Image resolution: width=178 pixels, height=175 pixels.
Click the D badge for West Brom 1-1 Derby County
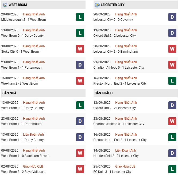[x=80, y=137]
